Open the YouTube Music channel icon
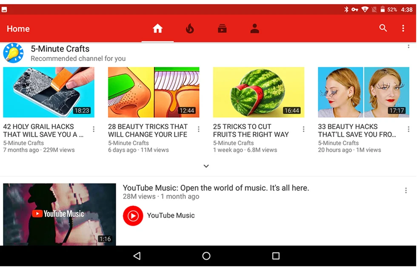 click(133, 216)
